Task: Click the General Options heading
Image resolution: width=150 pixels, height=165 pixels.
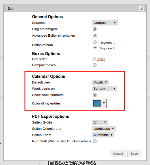Action: [x=48, y=17]
